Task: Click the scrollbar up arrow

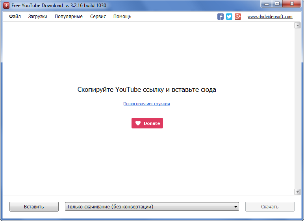Action: pos(297,25)
